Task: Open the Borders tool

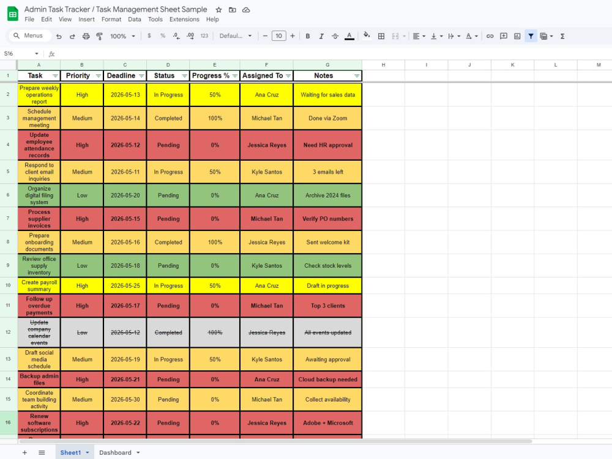Action: pos(381,36)
